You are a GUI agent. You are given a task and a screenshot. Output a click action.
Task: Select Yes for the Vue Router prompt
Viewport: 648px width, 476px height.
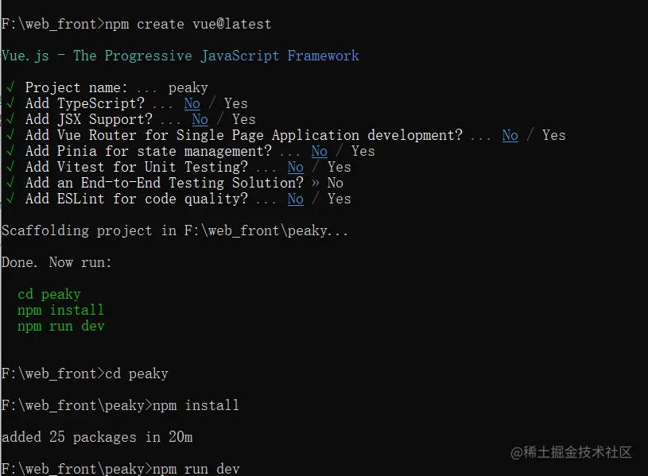[x=554, y=135]
